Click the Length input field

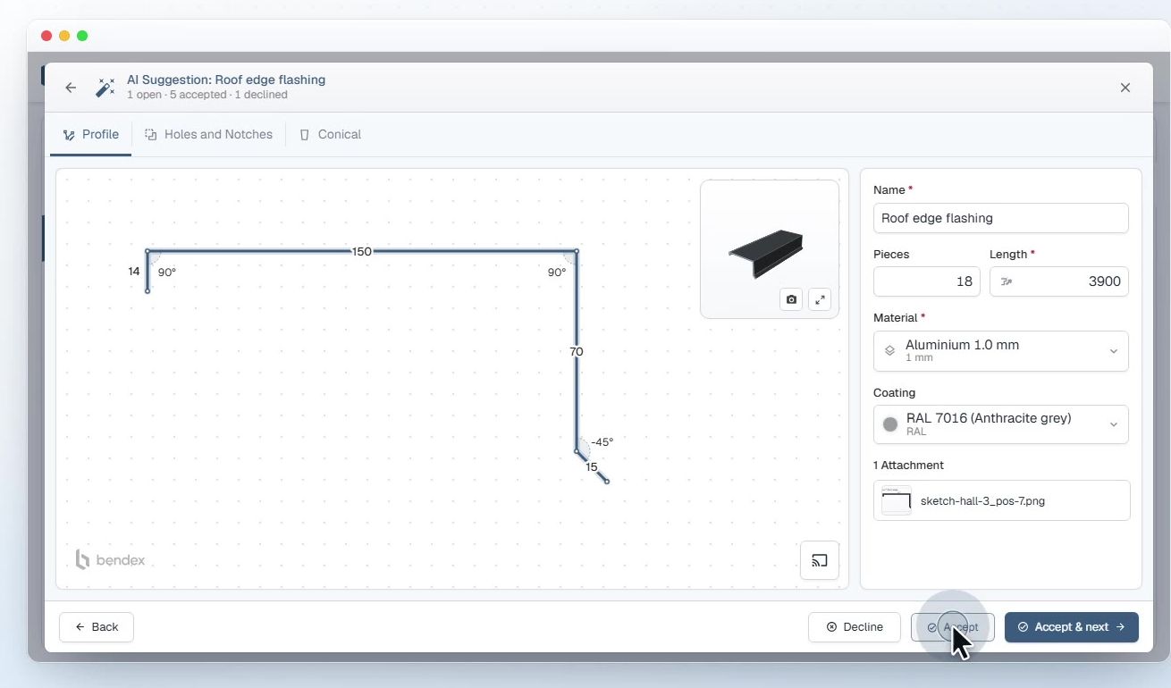(1058, 281)
